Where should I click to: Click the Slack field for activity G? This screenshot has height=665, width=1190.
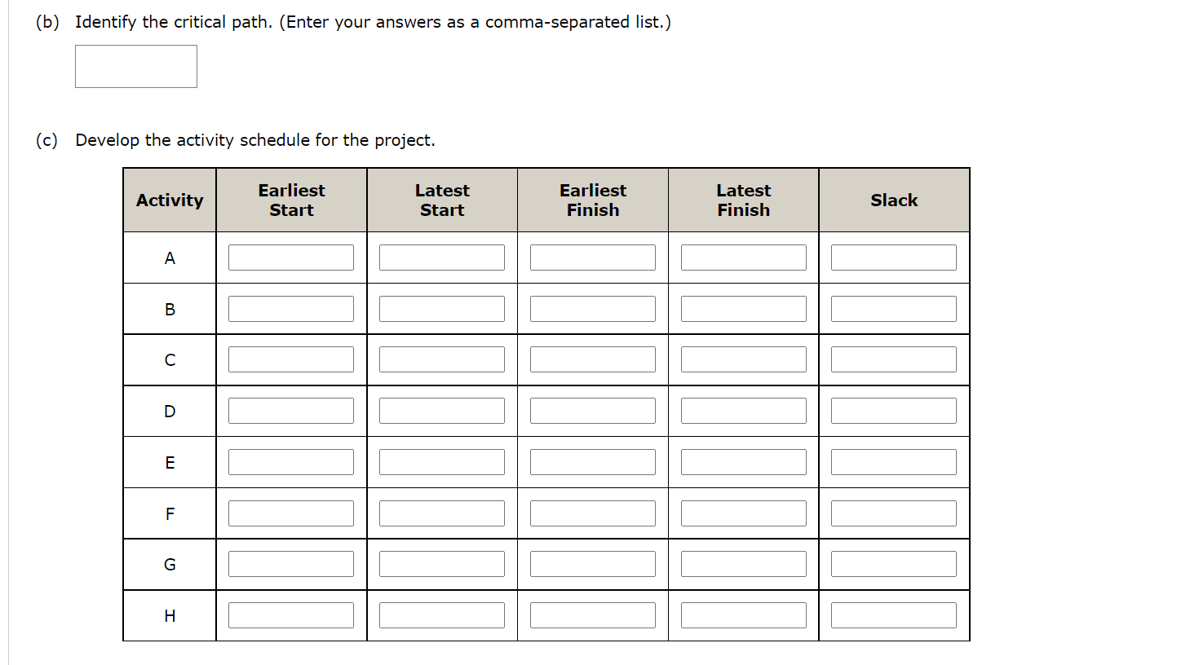893,563
